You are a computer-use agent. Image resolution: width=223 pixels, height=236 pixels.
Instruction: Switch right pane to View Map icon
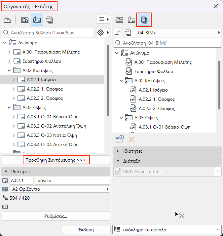pyautogui.click(x=119, y=20)
